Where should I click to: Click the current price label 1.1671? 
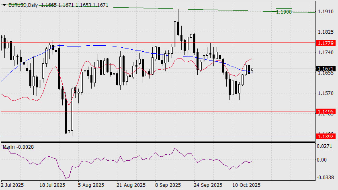coord(326,69)
